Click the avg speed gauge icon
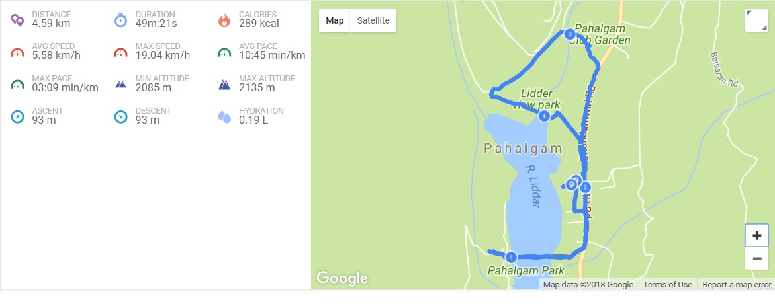The image size is (775, 304). pyautogui.click(x=17, y=53)
